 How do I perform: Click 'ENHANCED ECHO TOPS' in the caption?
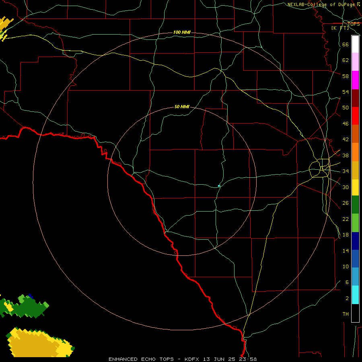[141, 359]
